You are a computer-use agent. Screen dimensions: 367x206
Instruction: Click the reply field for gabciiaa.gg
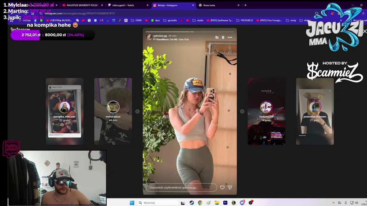(x=181, y=188)
